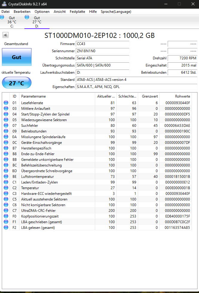The height and width of the screenshot is (293, 199).
Task: Click the status circle for Luftstromtemperatur
Action: point(6,176)
